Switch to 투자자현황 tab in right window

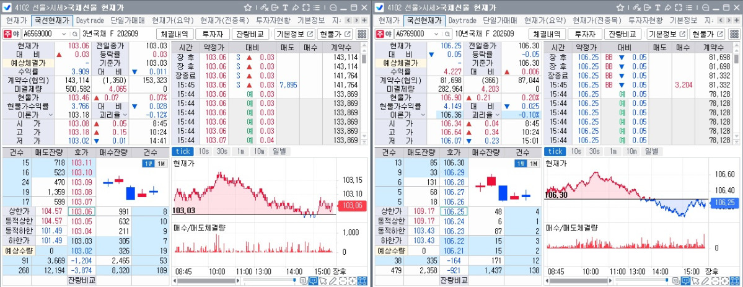tap(645, 20)
